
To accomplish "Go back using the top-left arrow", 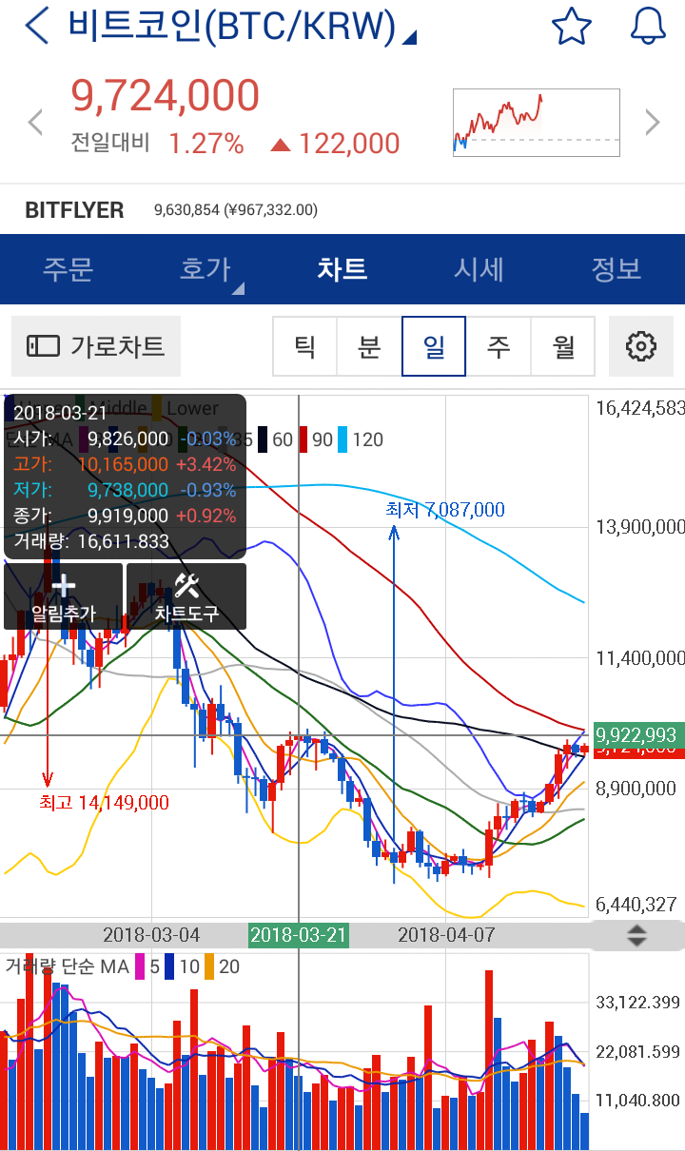I will click(x=36, y=27).
